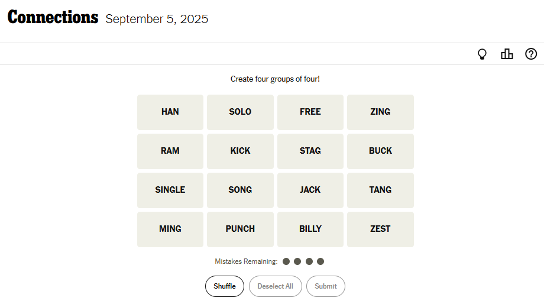Select the BUCK tile
This screenshot has height=304, width=544.
pos(380,151)
